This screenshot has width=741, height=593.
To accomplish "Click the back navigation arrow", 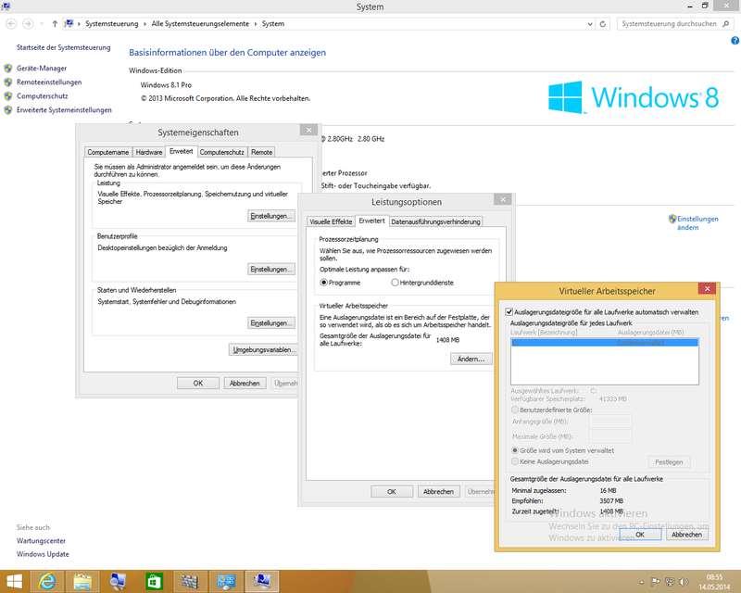I will click(x=9, y=23).
